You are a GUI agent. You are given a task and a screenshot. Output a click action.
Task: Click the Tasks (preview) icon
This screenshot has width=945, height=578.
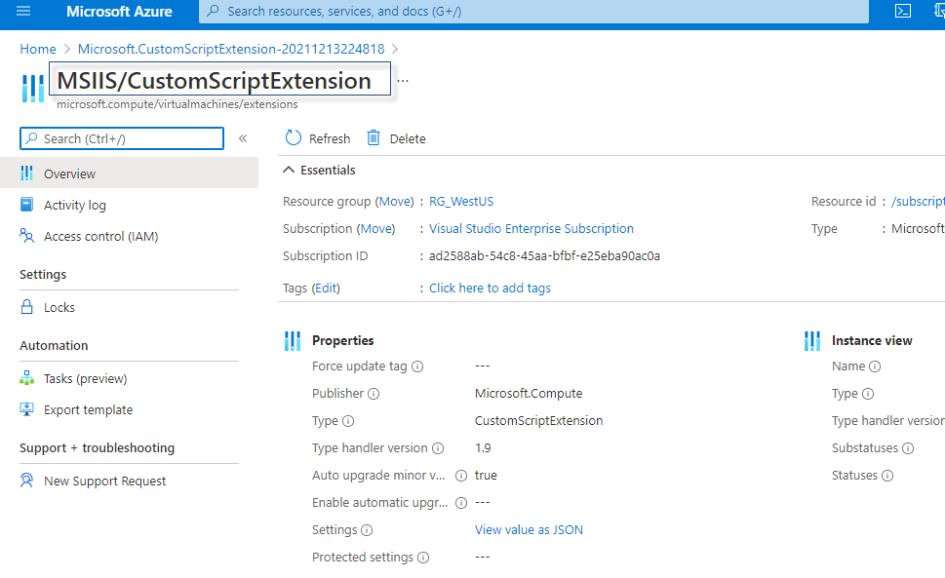click(26, 378)
